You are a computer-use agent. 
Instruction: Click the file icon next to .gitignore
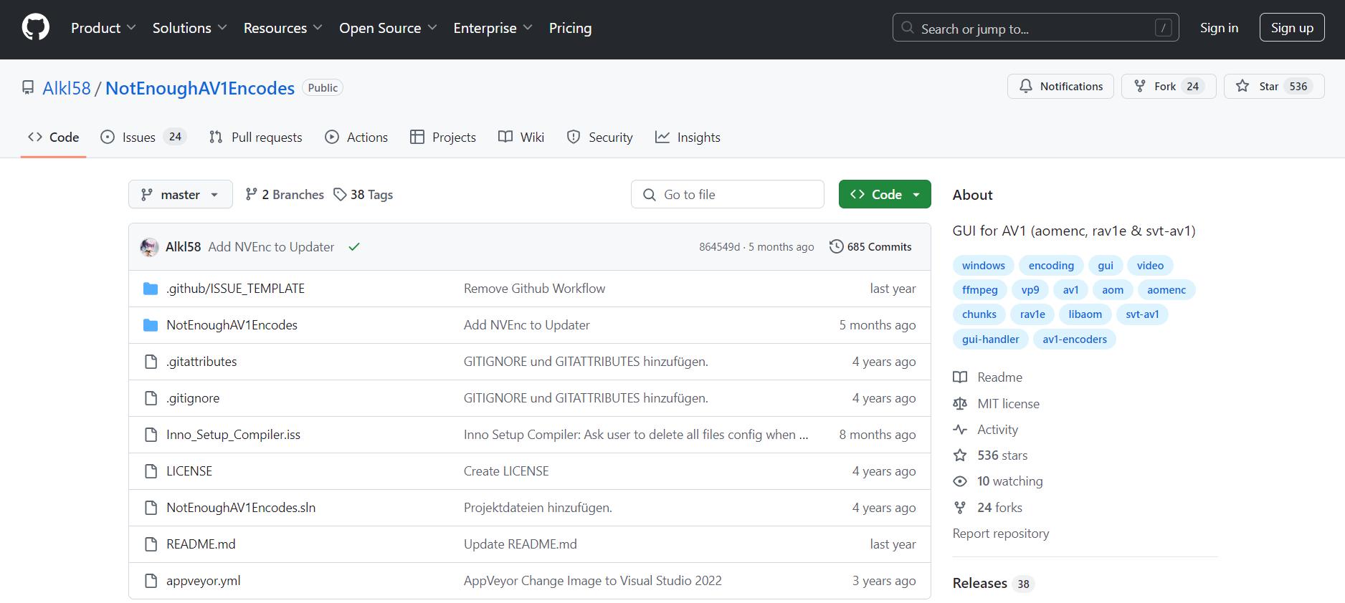tap(151, 398)
